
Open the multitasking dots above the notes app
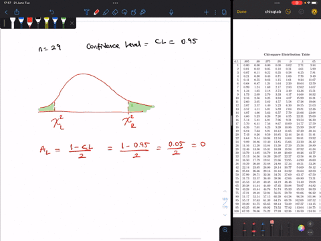115,3
